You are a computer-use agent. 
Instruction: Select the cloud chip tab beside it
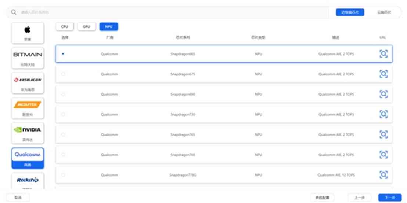(x=384, y=12)
